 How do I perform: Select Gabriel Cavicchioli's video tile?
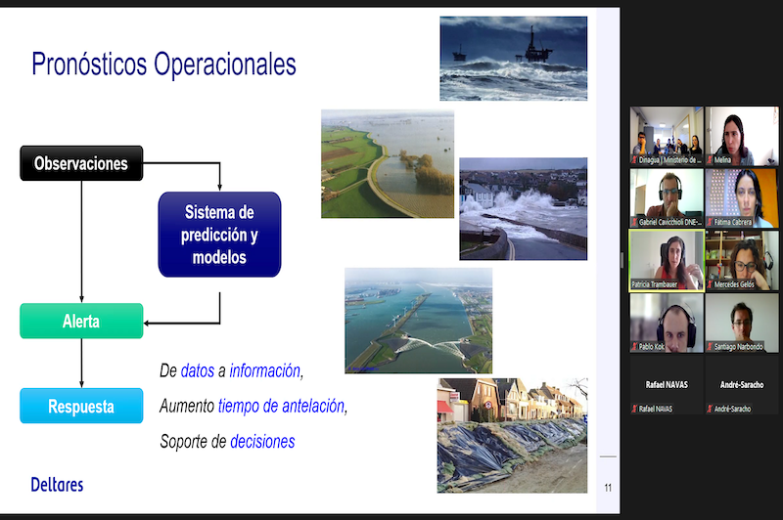point(667,197)
